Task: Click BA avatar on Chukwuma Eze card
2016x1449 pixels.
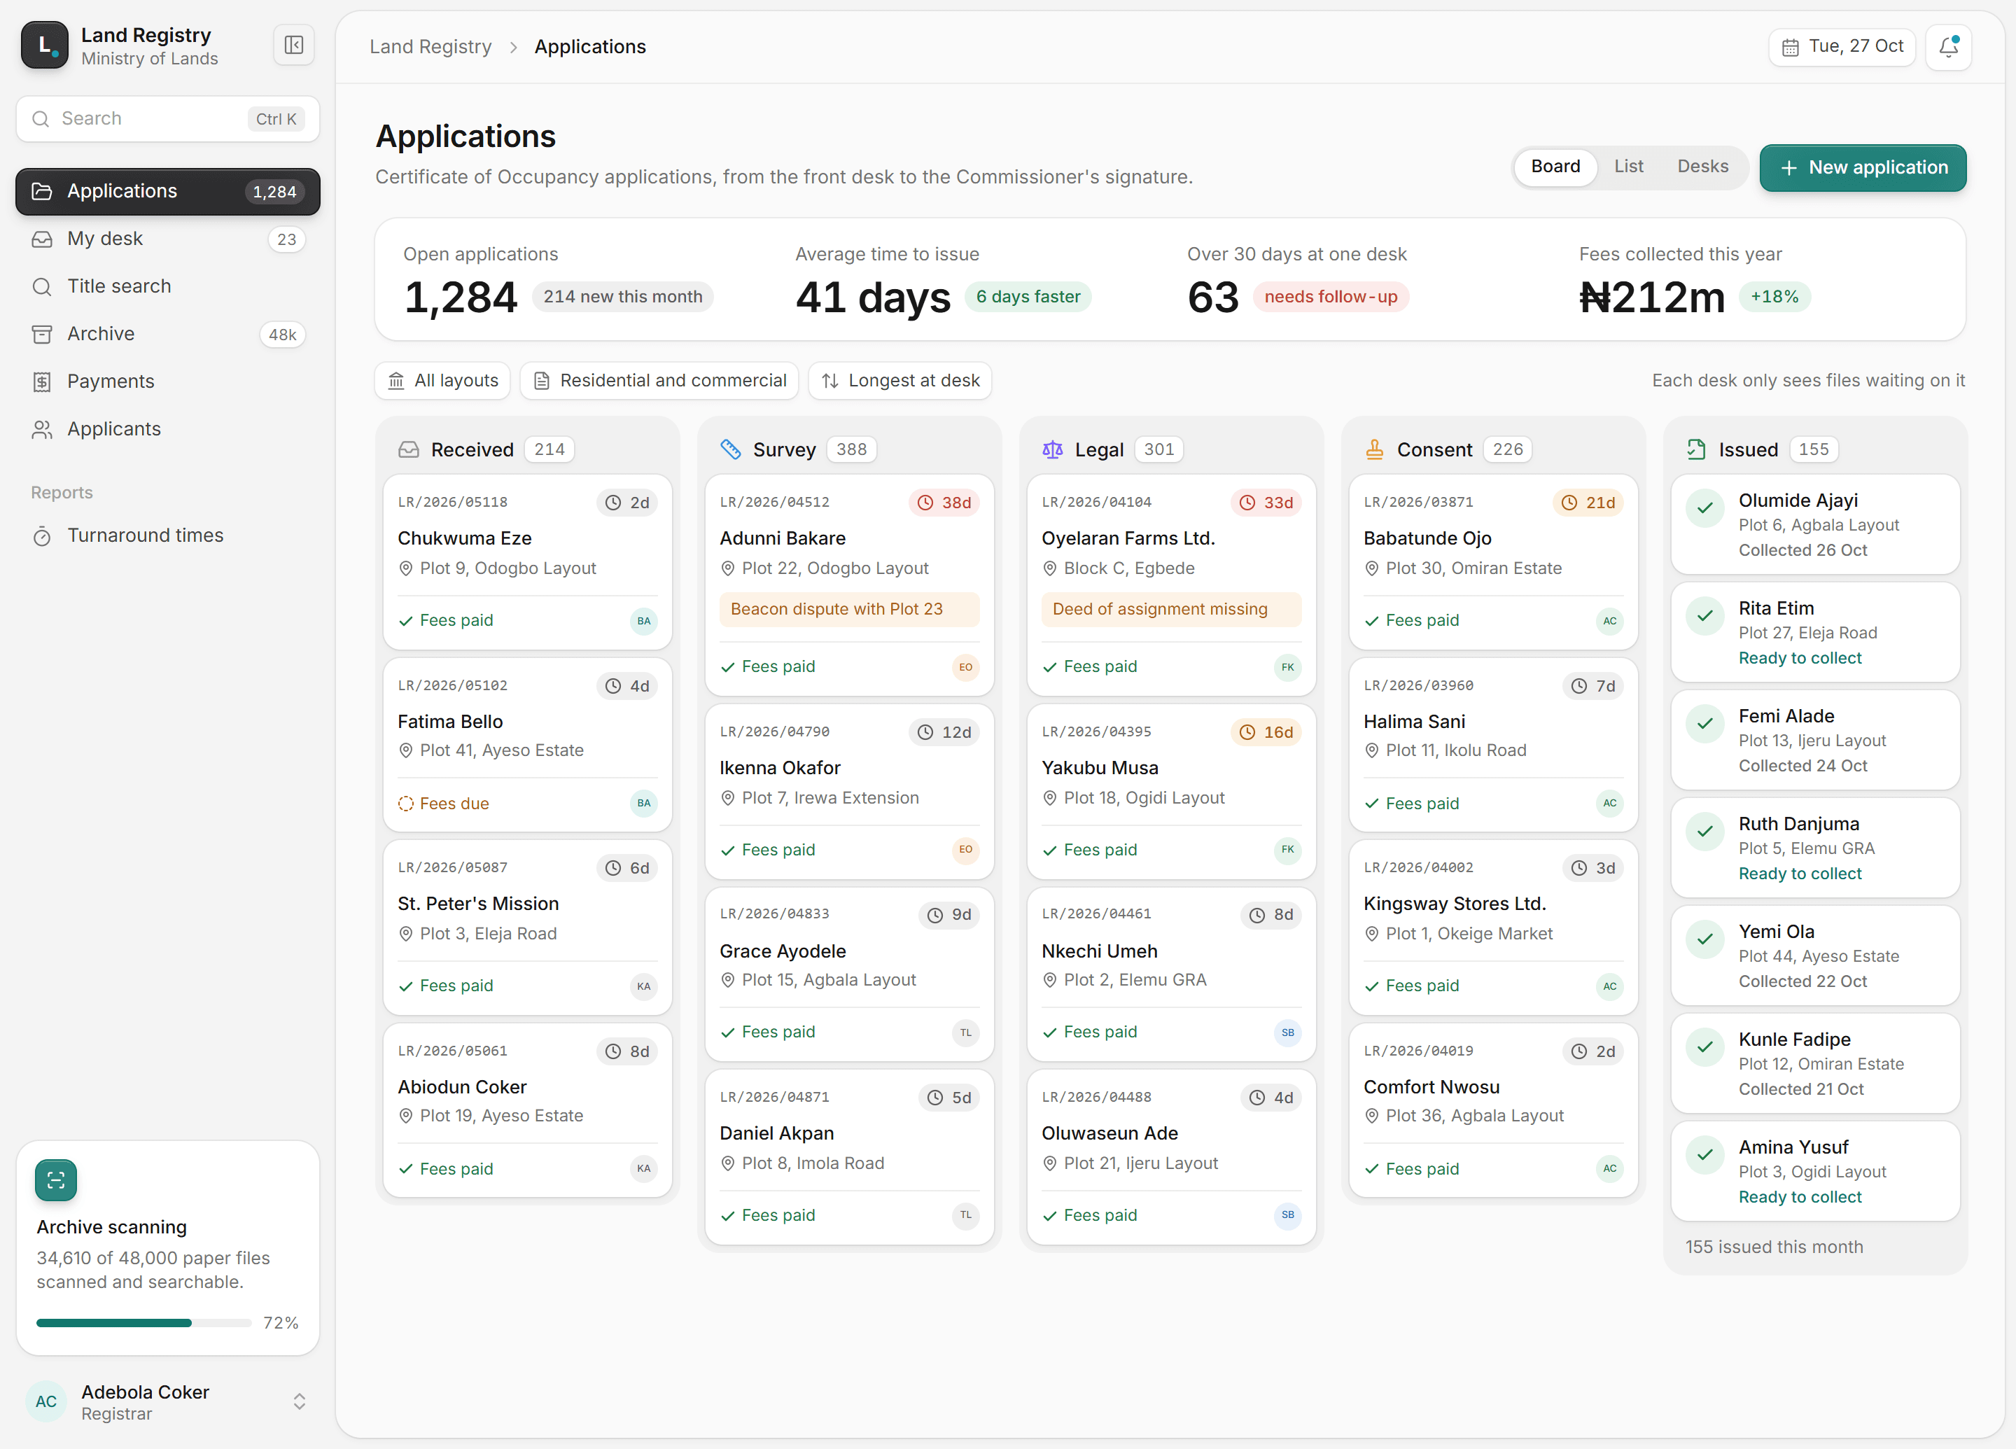Action: point(643,620)
